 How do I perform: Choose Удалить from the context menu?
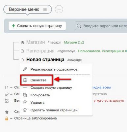[x=38, y=103]
